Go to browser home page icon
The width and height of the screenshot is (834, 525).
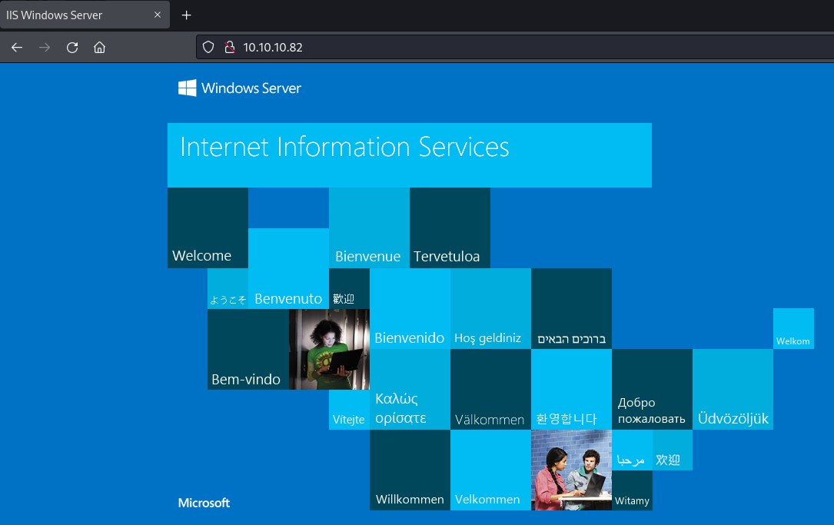click(x=99, y=47)
